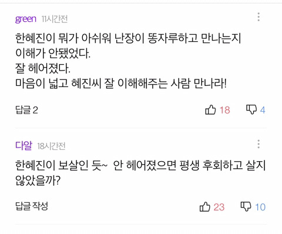Dislike green's comment with thumbs-down icon
This screenshot has height=234, width=282.
click(251, 109)
